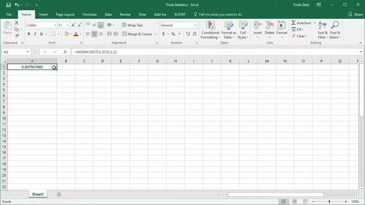Toggle underline formatting
Image resolution: width=365 pixels, height=205 pixels.
42,34
